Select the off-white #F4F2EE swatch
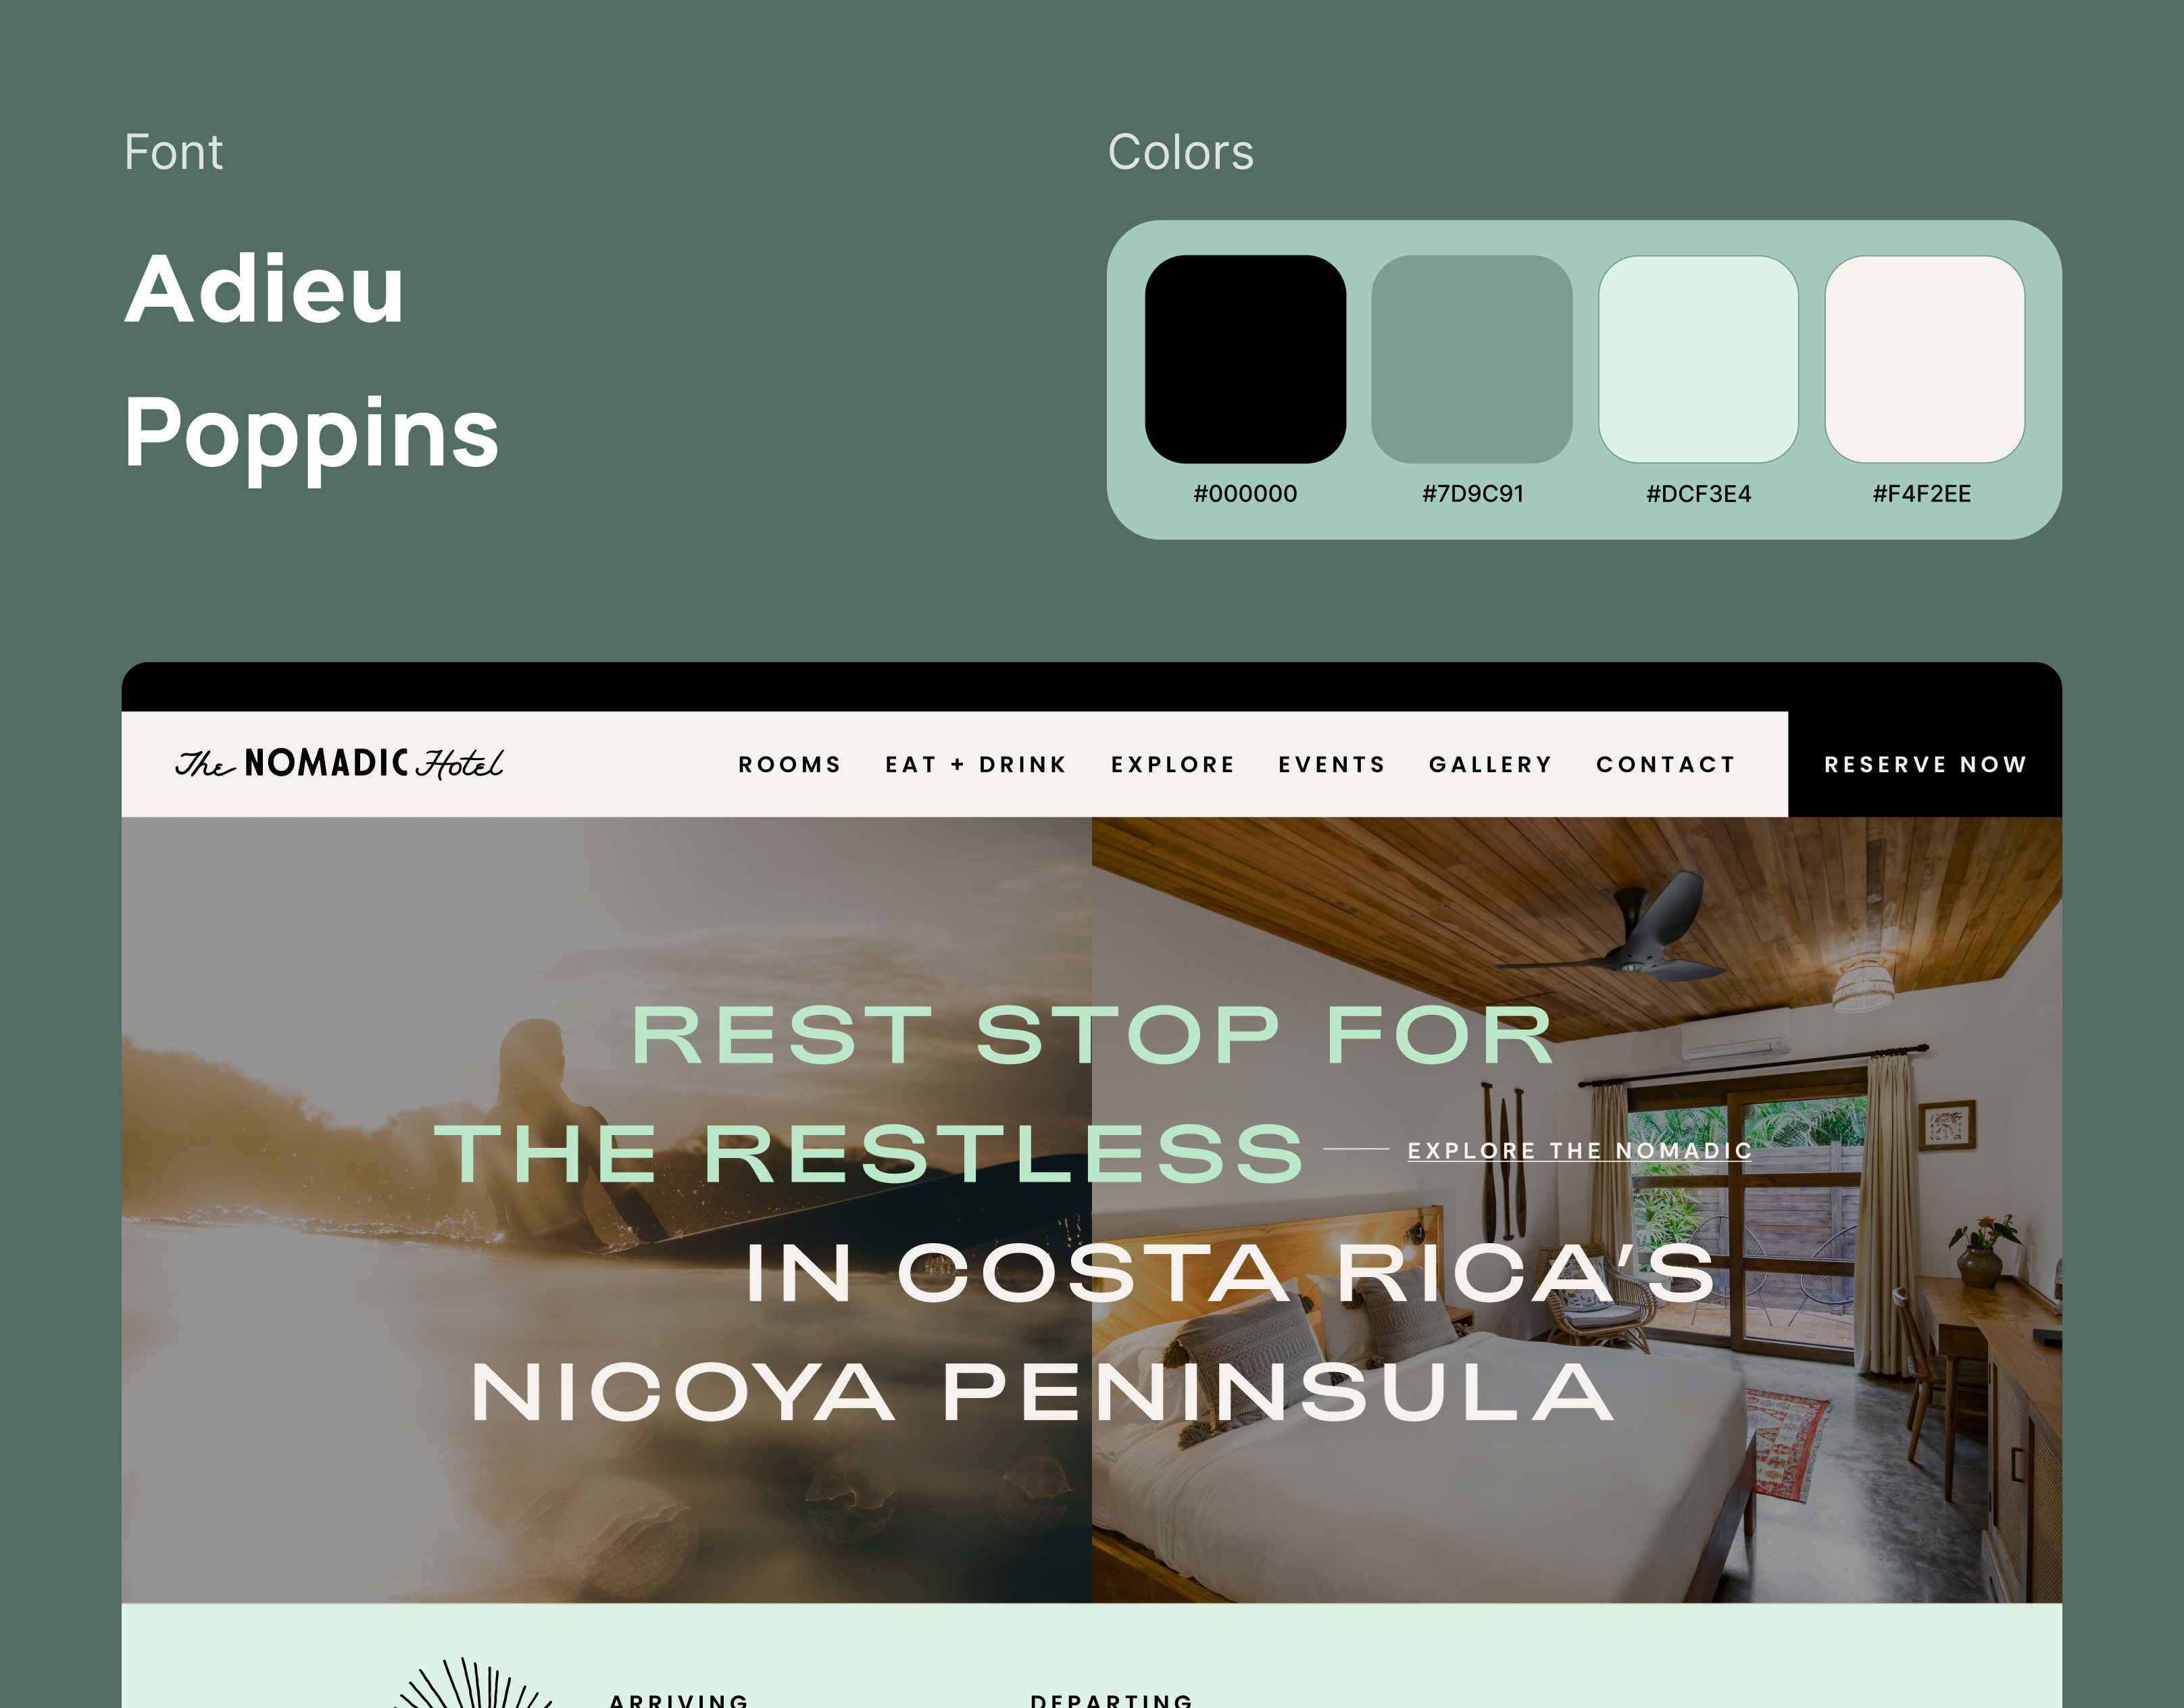This screenshot has width=2184, height=1708. (1925, 359)
